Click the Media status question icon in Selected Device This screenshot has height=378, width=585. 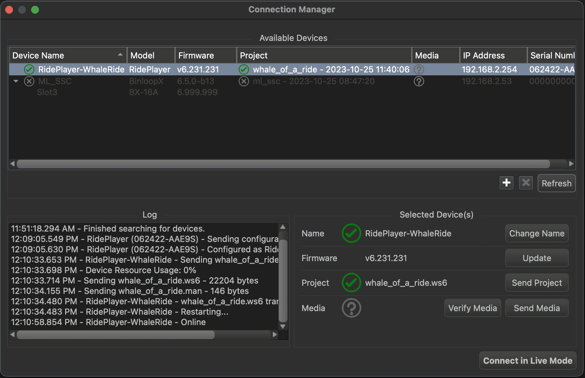pyautogui.click(x=351, y=308)
